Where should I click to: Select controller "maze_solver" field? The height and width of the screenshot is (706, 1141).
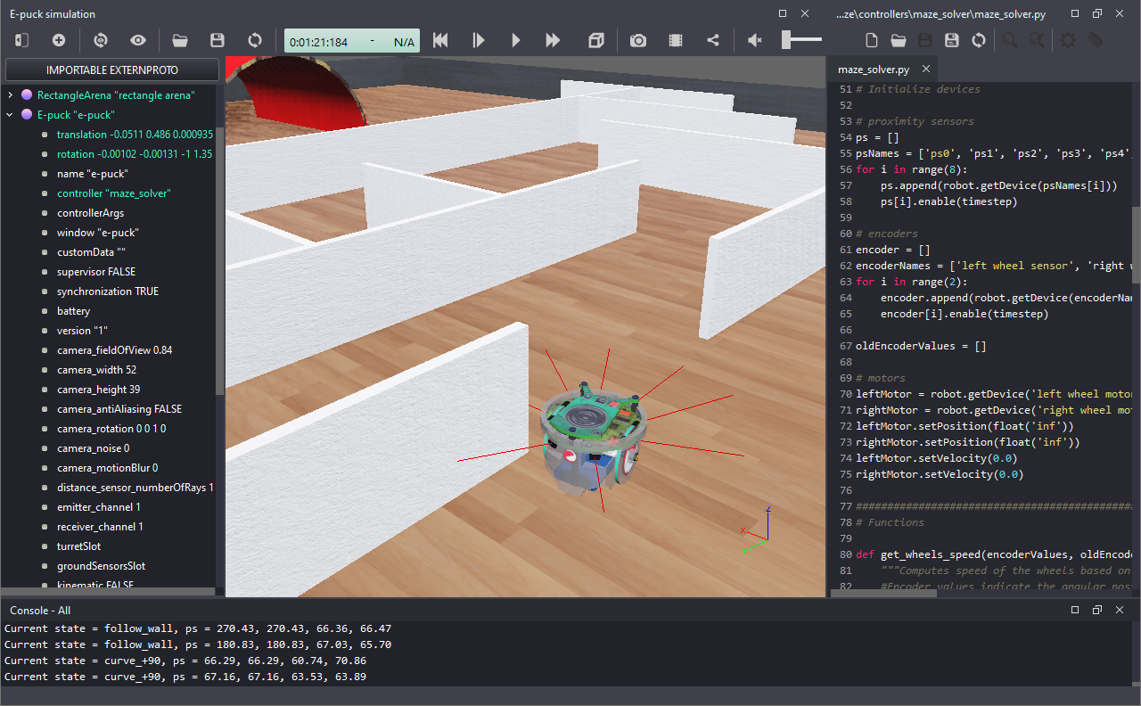pyautogui.click(x=113, y=193)
